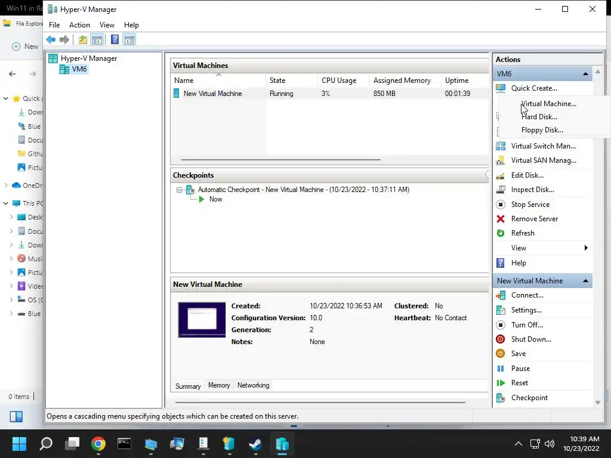The image size is (611, 458).
Task: Click the green Refresh icon
Action: (x=501, y=233)
